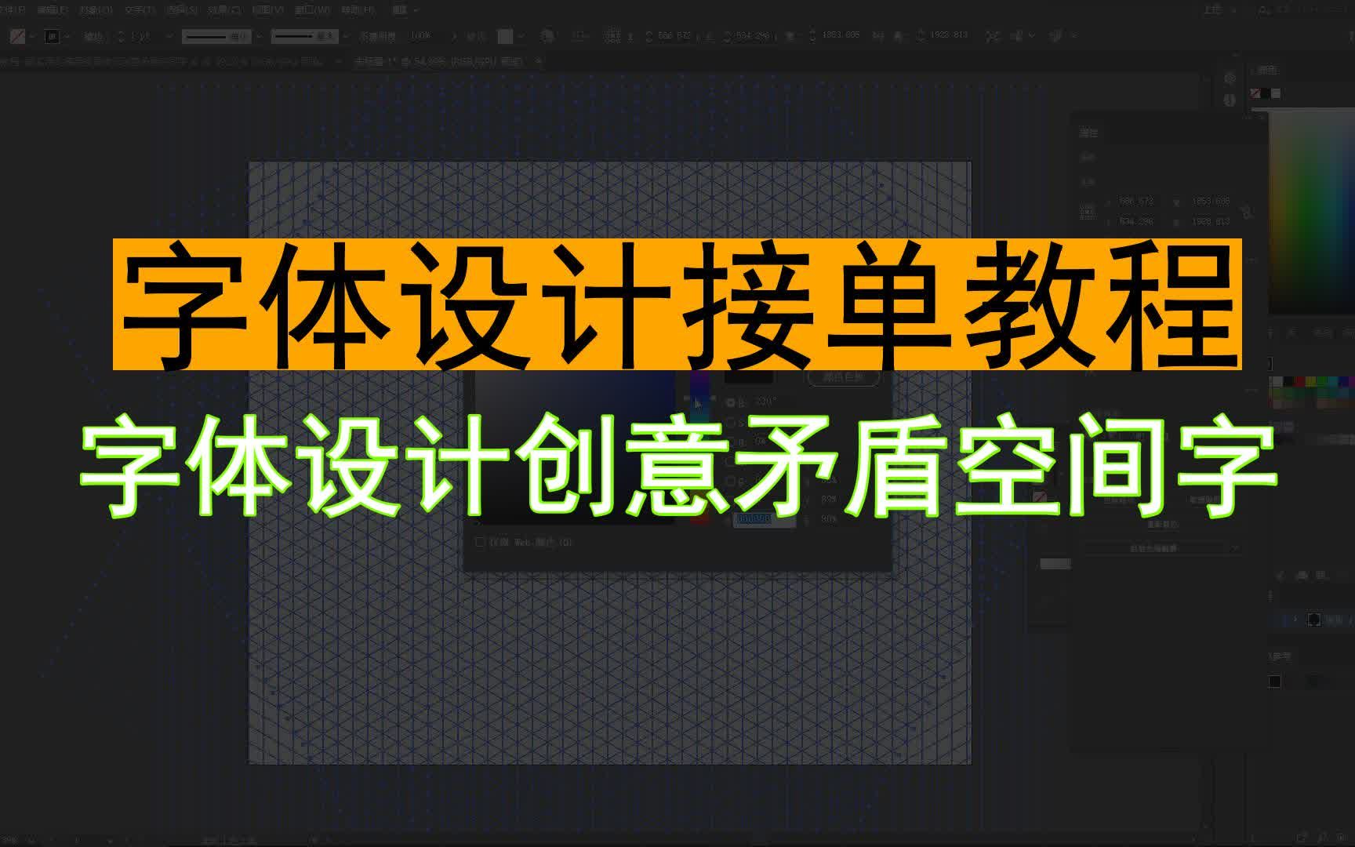Open the workspace switcher dropdown at top right

(x=1221, y=10)
